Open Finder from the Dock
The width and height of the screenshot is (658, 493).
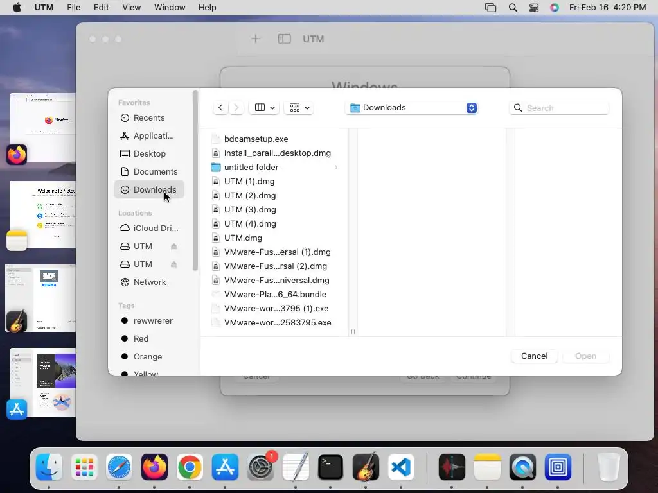(x=49, y=467)
